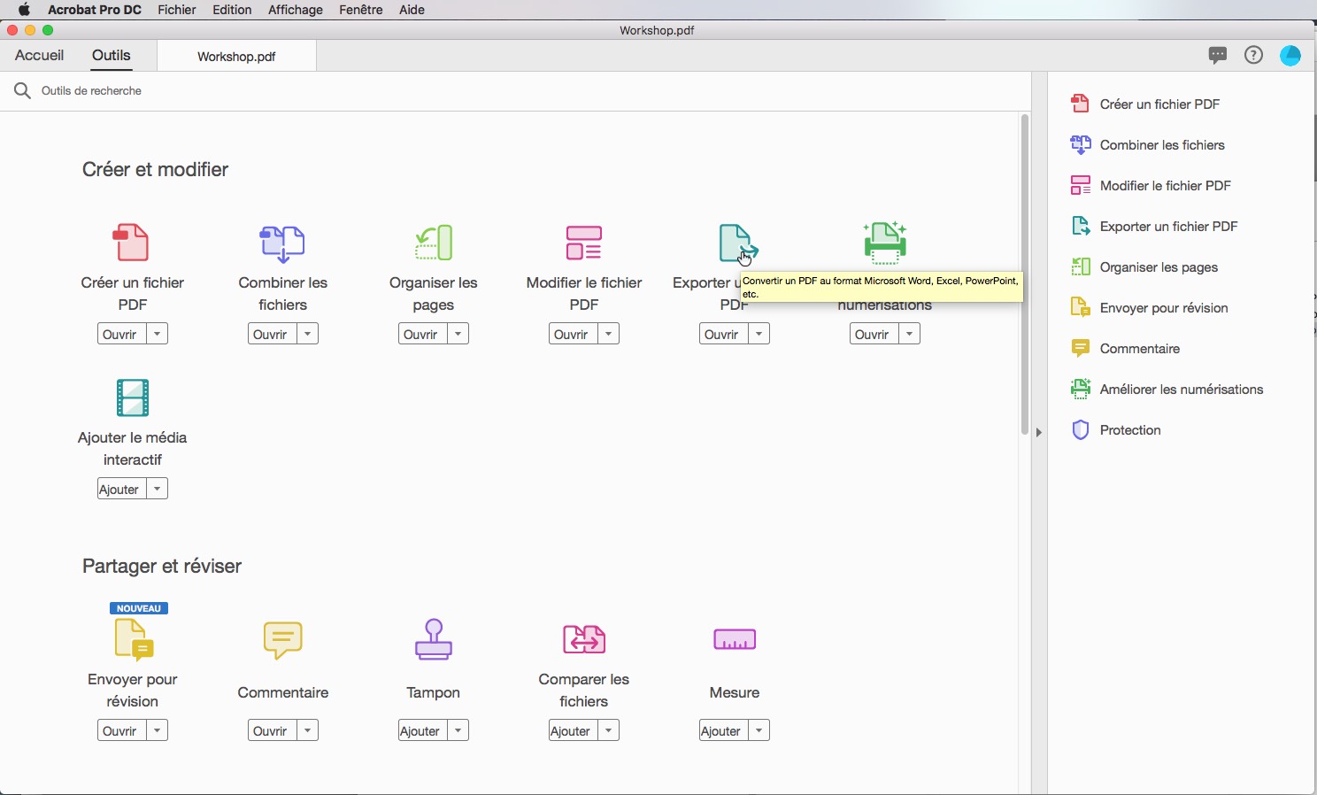Select the purple Tampon stamp icon

pos(434,639)
